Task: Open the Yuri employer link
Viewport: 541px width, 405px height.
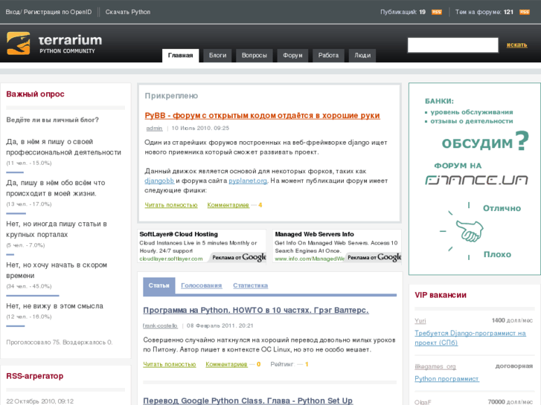Action: [x=420, y=321]
